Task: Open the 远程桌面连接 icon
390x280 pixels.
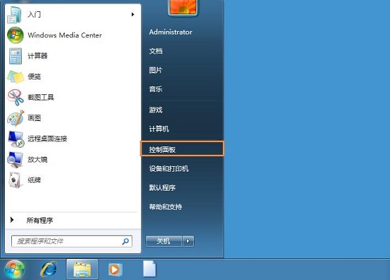Action: [16, 139]
